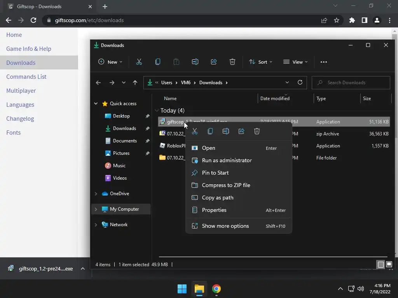Click the Rename icon in context menu
The image size is (398, 298).
pos(226,131)
